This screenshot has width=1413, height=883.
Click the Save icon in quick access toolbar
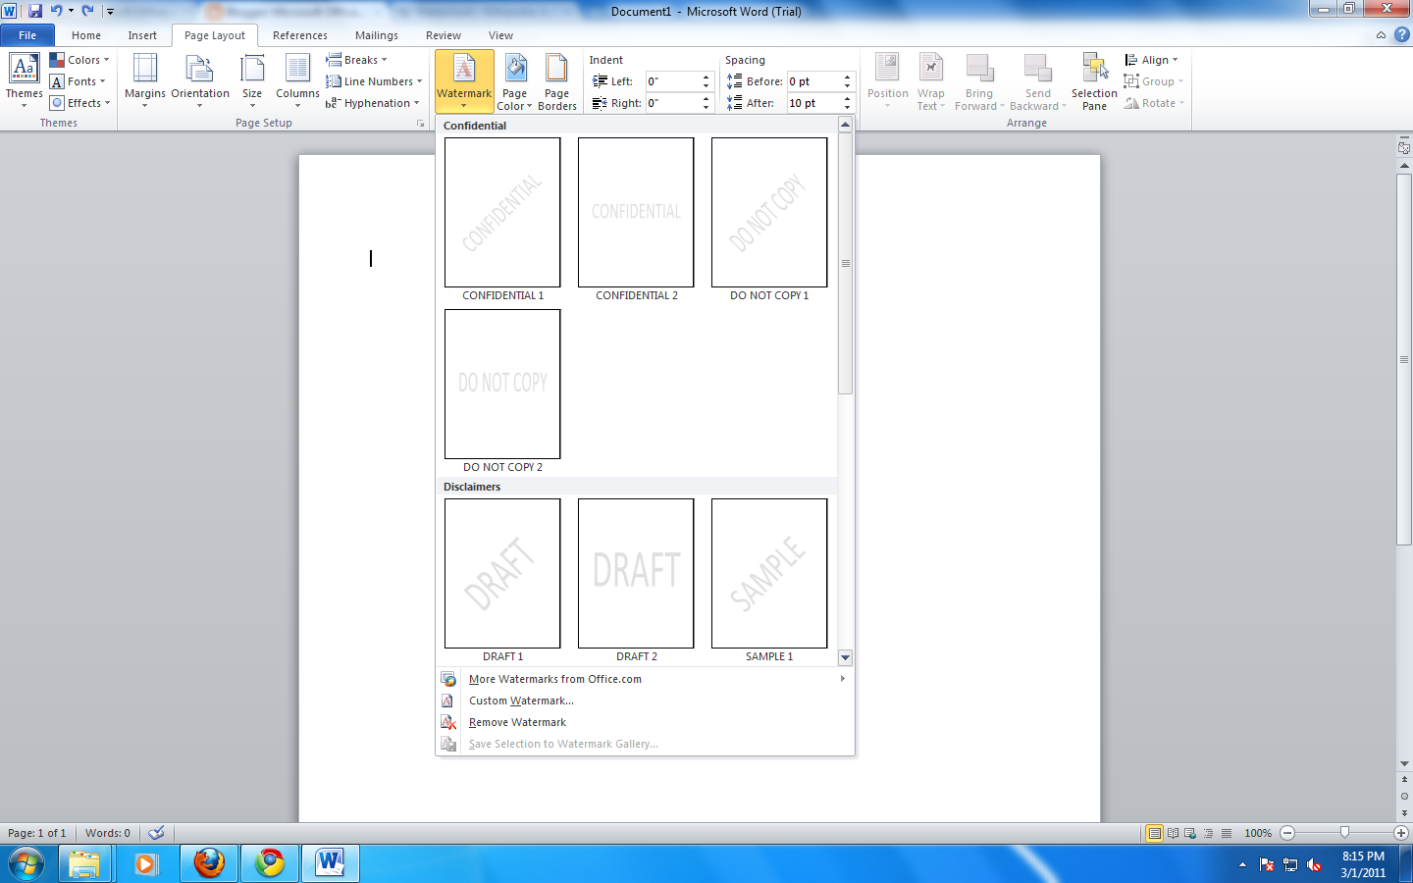point(35,11)
